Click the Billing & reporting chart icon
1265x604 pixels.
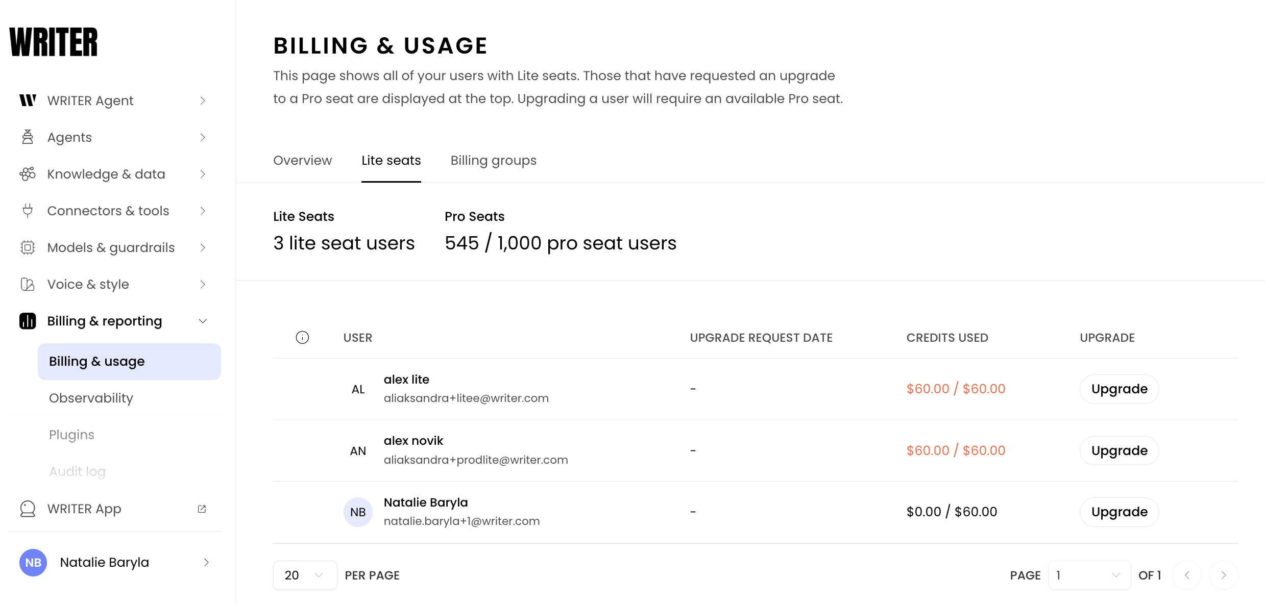coord(28,321)
